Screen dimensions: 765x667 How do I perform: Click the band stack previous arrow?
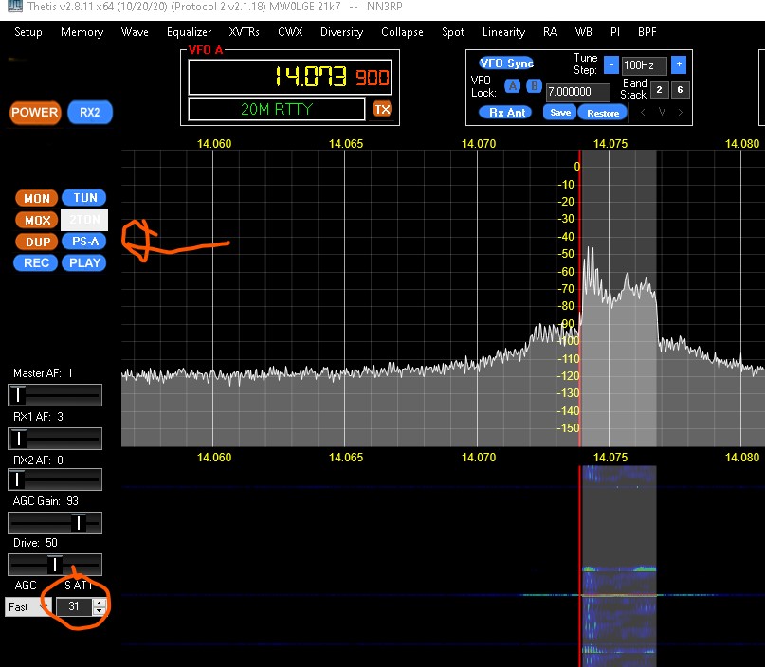[643, 112]
